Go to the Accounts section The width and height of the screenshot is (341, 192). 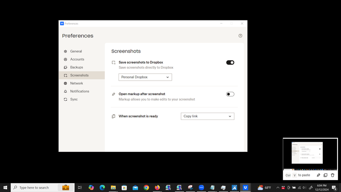(77, 59)
